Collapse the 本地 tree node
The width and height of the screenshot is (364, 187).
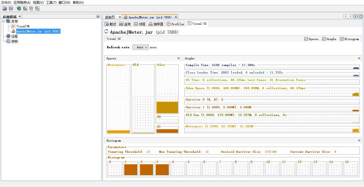pyautogui.click(x=3, y=21)
